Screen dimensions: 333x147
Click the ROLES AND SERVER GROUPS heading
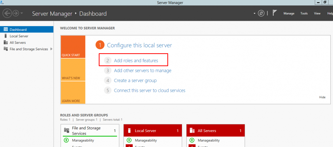(x=84, y=115)
